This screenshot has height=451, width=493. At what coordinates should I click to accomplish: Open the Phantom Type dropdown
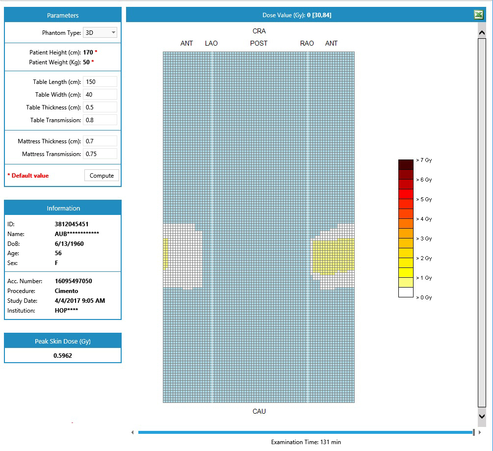click(x=100, y=33)
